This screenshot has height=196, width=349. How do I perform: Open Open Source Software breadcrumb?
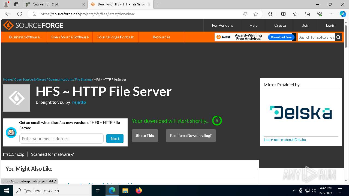[30, 79]
